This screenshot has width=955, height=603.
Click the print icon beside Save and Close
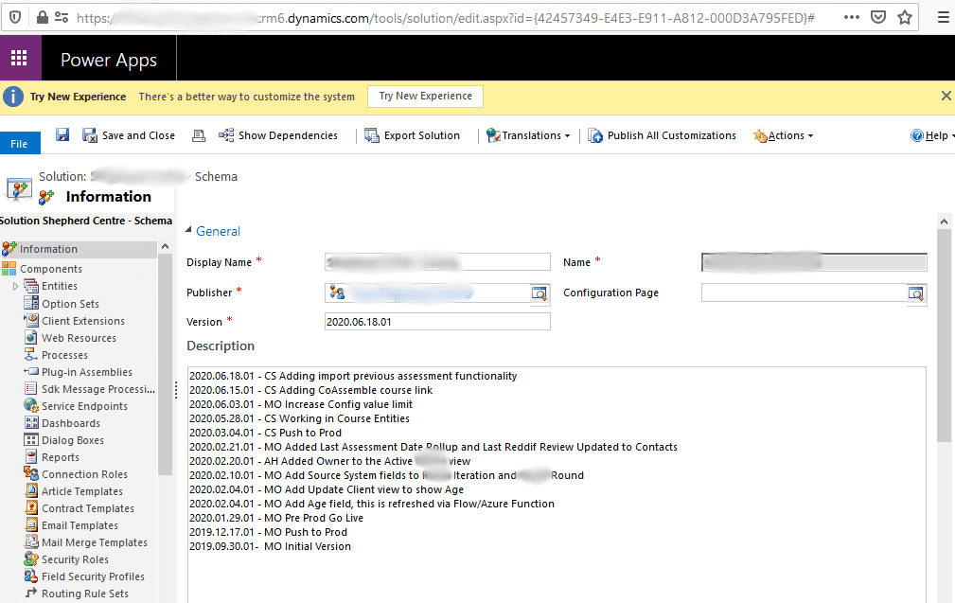click(x=199, y=135)
